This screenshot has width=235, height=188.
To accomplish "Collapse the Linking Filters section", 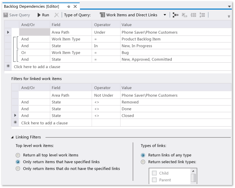I will pos(12,137).
